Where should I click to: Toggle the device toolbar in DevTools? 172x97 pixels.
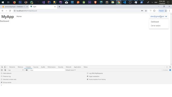pyautogui.click(x=5, y=67)
